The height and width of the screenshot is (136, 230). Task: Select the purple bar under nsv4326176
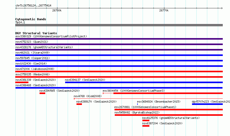[x=119, y=50]
